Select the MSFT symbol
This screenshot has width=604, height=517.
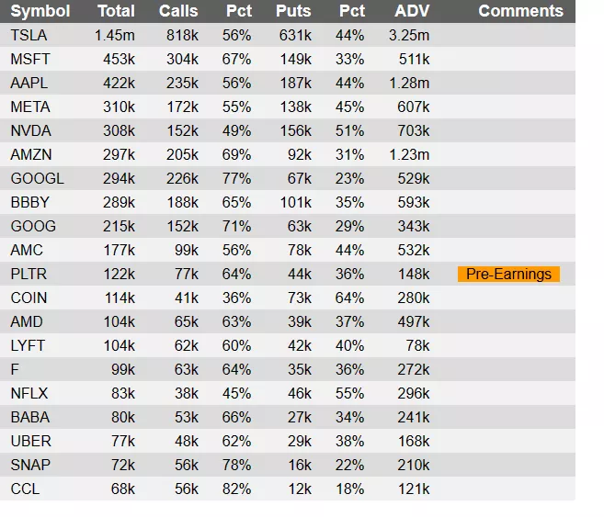[30, 59]
